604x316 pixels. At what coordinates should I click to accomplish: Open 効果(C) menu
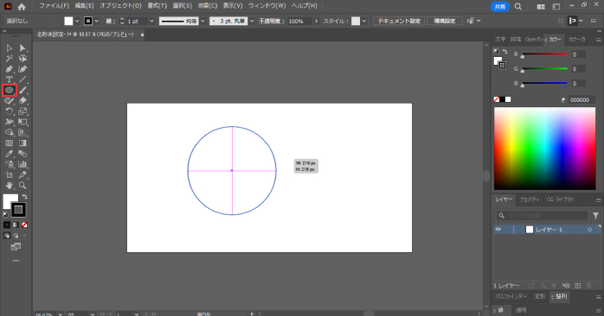tap(208, 6)
